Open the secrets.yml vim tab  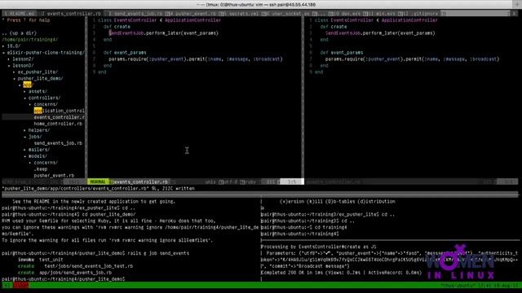point(241,14)
